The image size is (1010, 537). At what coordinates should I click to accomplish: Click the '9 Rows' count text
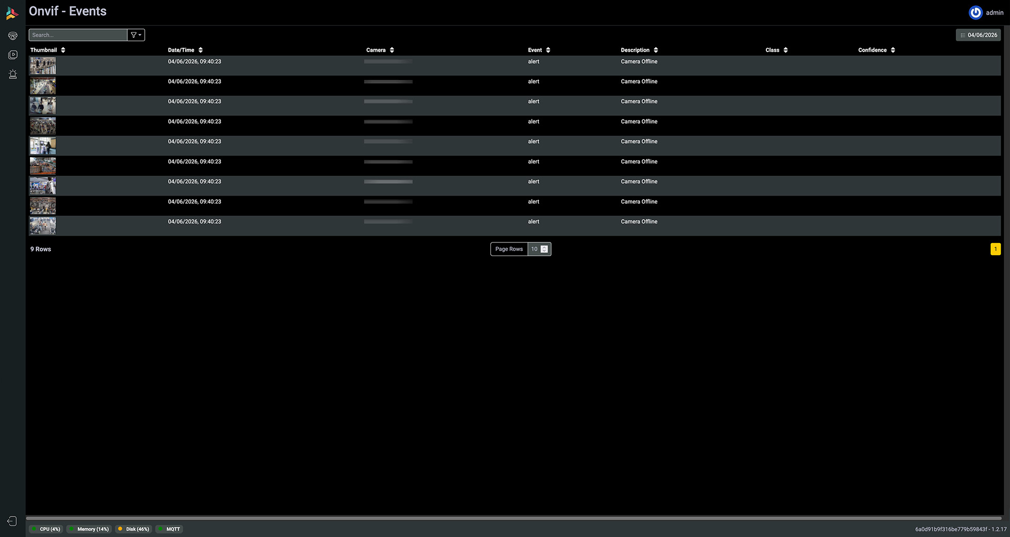pos(41,249)
